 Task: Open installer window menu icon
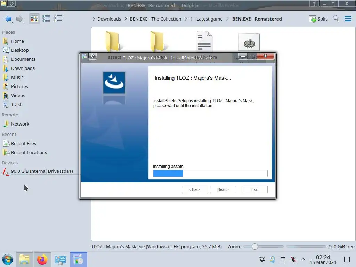pyautogui.click(x=84, y=56)
